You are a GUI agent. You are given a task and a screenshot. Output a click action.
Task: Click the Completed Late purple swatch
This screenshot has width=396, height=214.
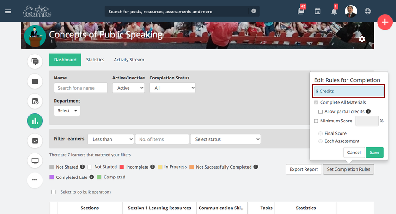[x=52, y=177]
